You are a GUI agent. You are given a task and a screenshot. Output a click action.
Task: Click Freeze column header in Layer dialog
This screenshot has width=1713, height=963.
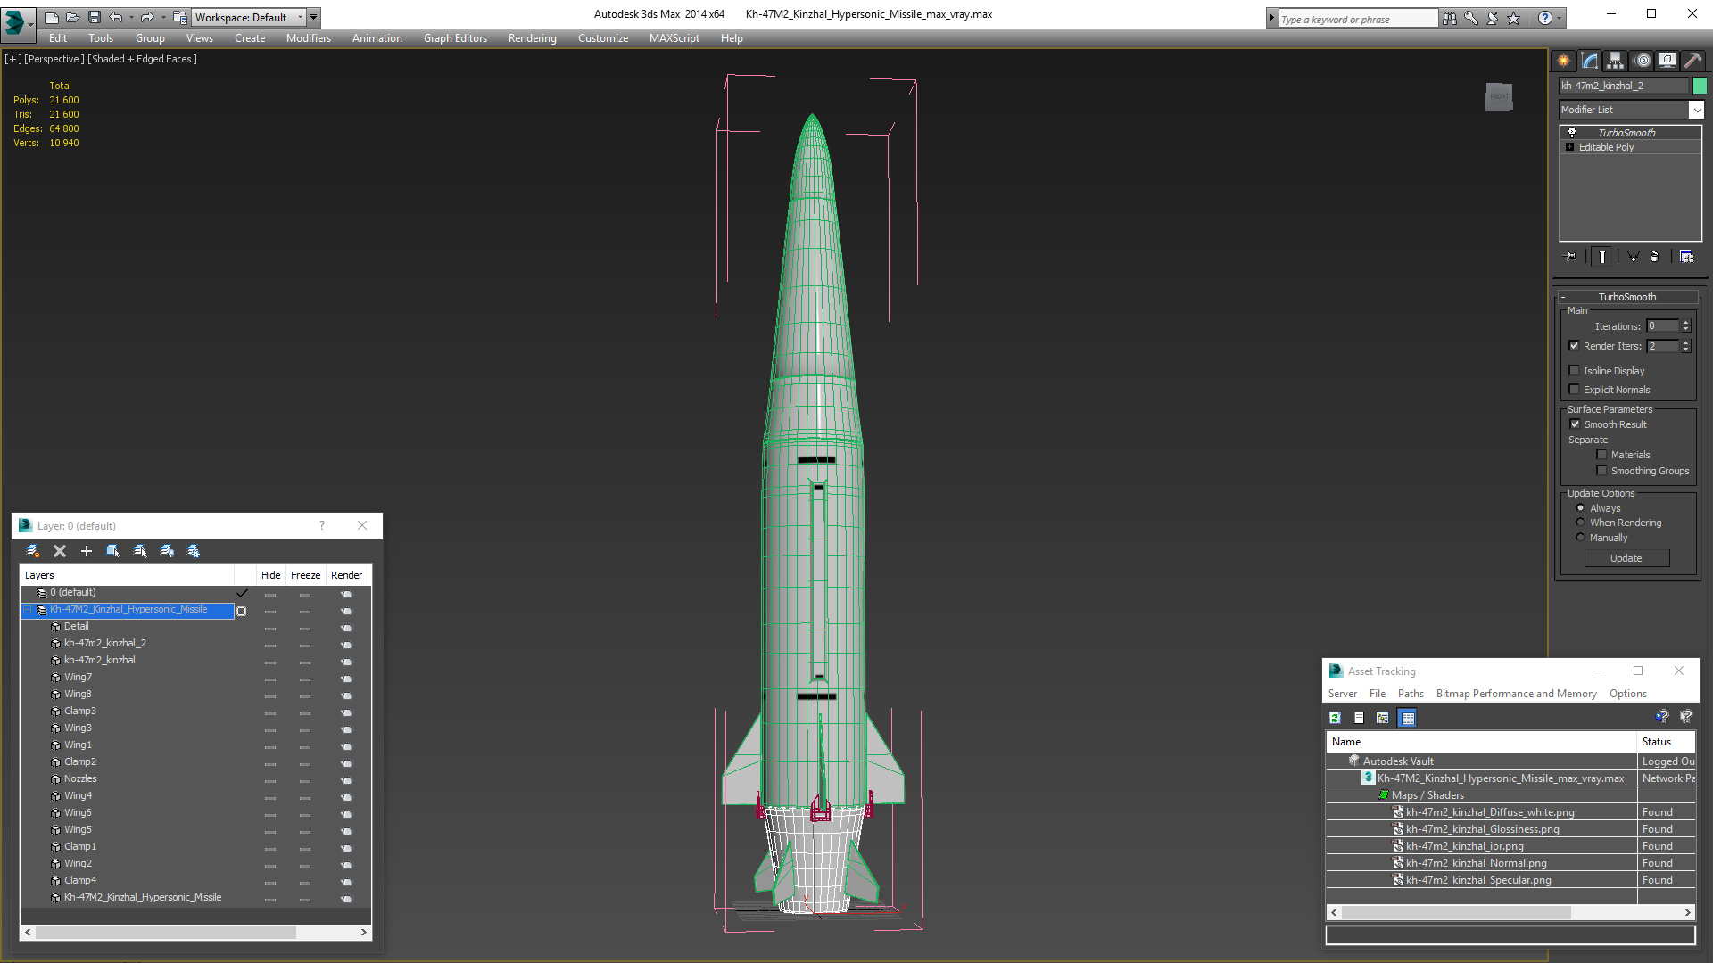[305, 575]
